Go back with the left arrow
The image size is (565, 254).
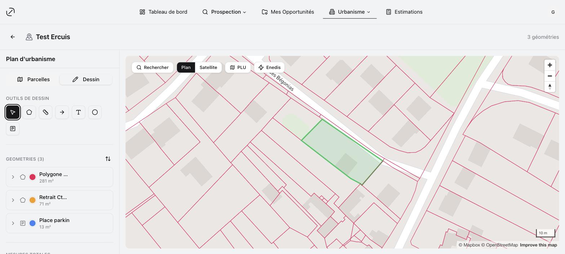point(13,37)
